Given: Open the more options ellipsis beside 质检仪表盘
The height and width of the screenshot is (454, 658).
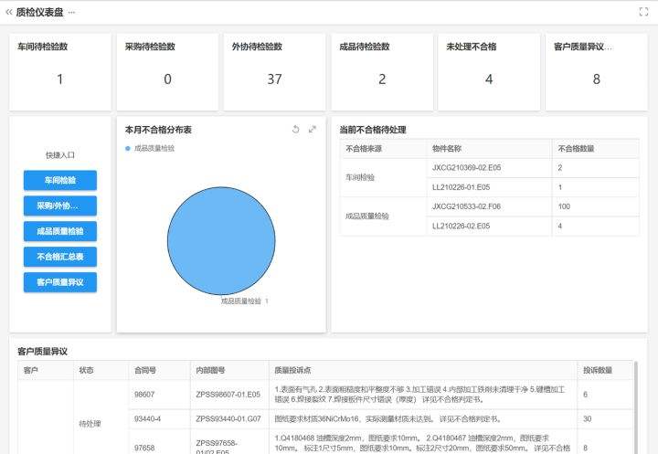Looking at the screenshot, I should point(72,12).
